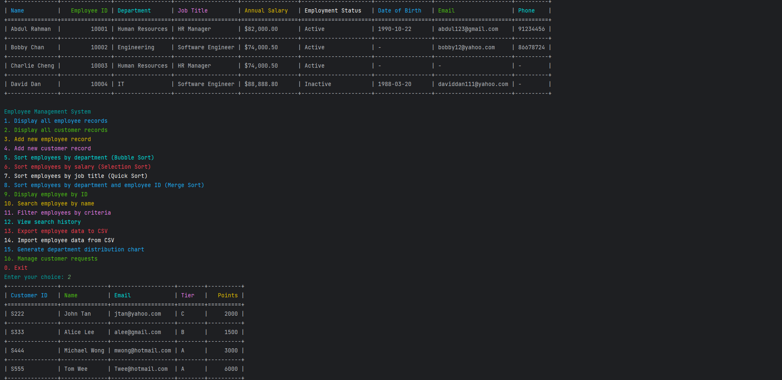Viewport: 782px width, 380px height.
Task: Click the email bobby12@yahoo.com
Action: 467,47
